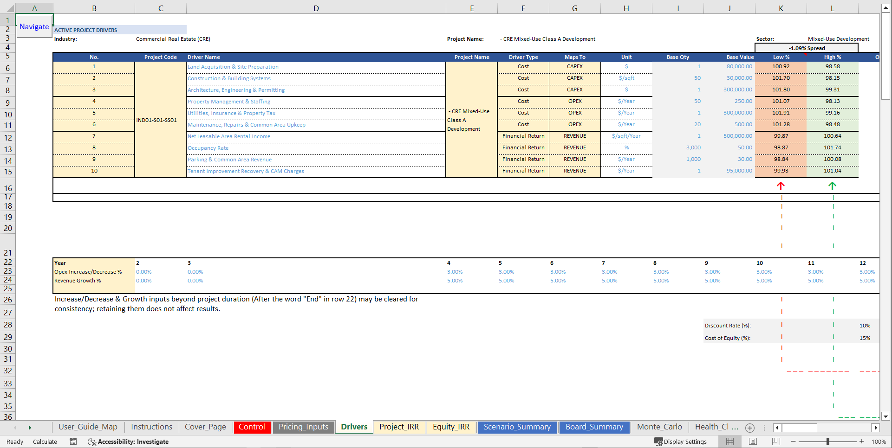This screenshot has height=448, width=892.
Task: Click the Navigate button
Action: pyautogui.click(x=34, y=26)
